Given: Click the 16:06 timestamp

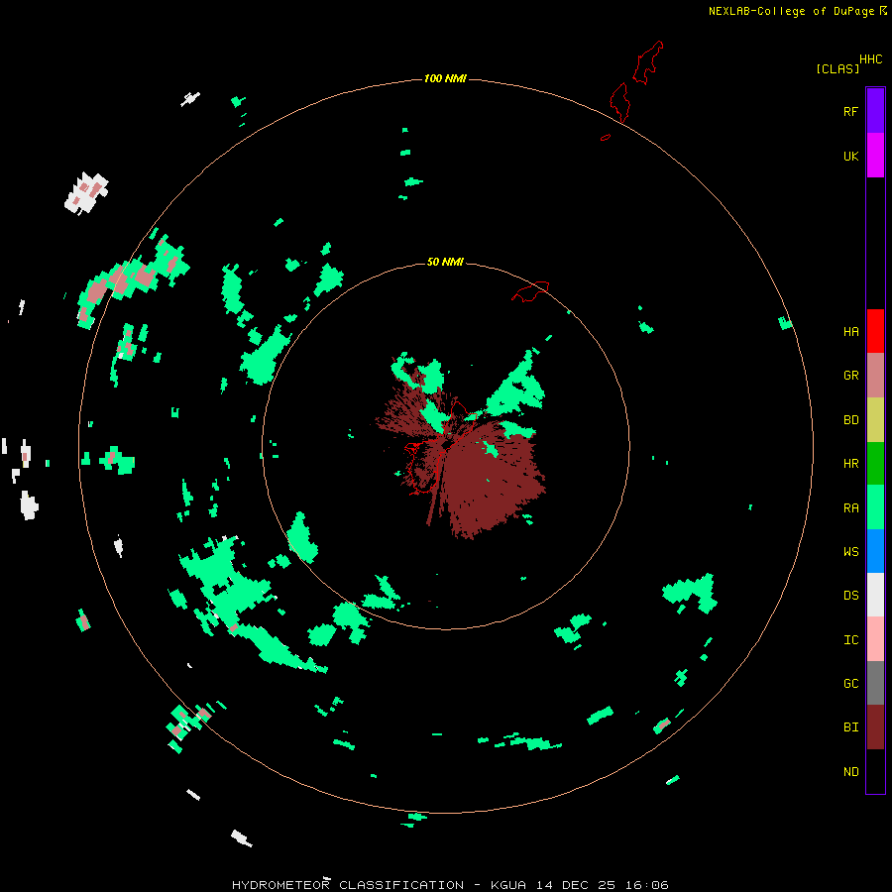Looking at the screenshot, I should [x=646, y=885].
